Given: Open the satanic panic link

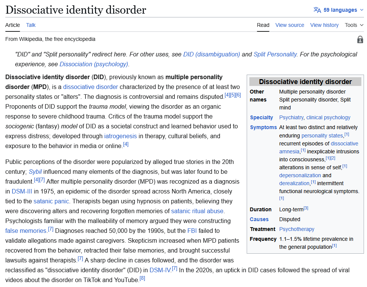Looking at the screenshot, I should tap(51, 201).
